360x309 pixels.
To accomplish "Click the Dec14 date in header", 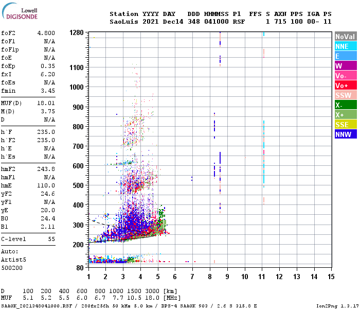I will point(173,22).
